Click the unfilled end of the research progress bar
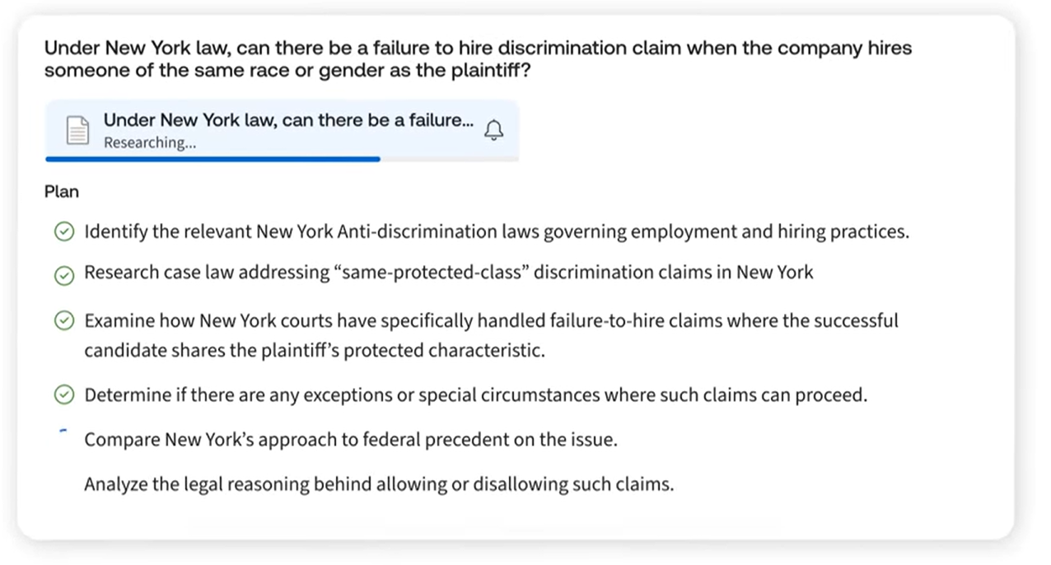This screenshot has height=565, width=1051. click(449, 159)
